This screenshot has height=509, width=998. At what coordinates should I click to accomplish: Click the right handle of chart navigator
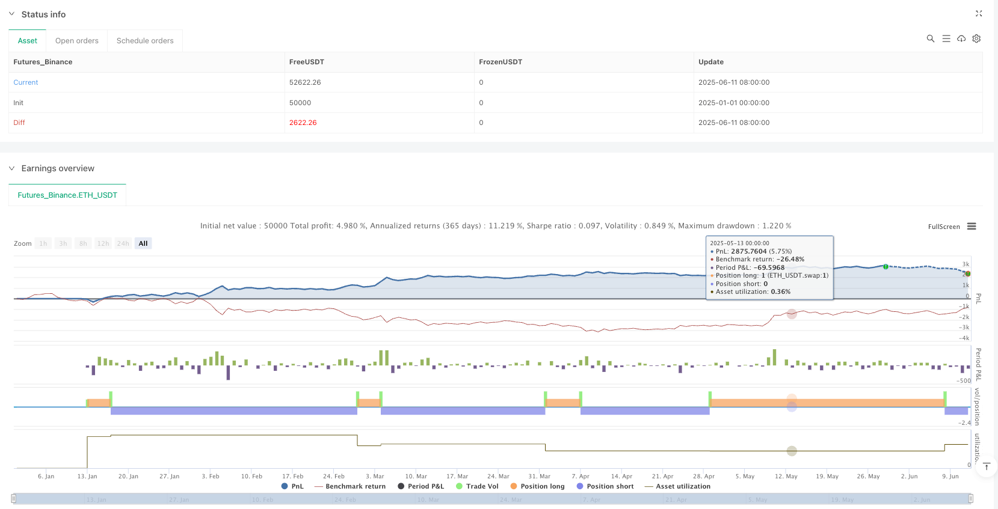tap(970, 499)
